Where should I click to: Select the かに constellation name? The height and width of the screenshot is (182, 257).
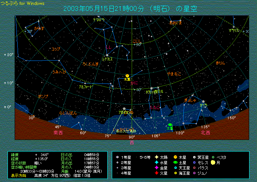tap(134, 83)
